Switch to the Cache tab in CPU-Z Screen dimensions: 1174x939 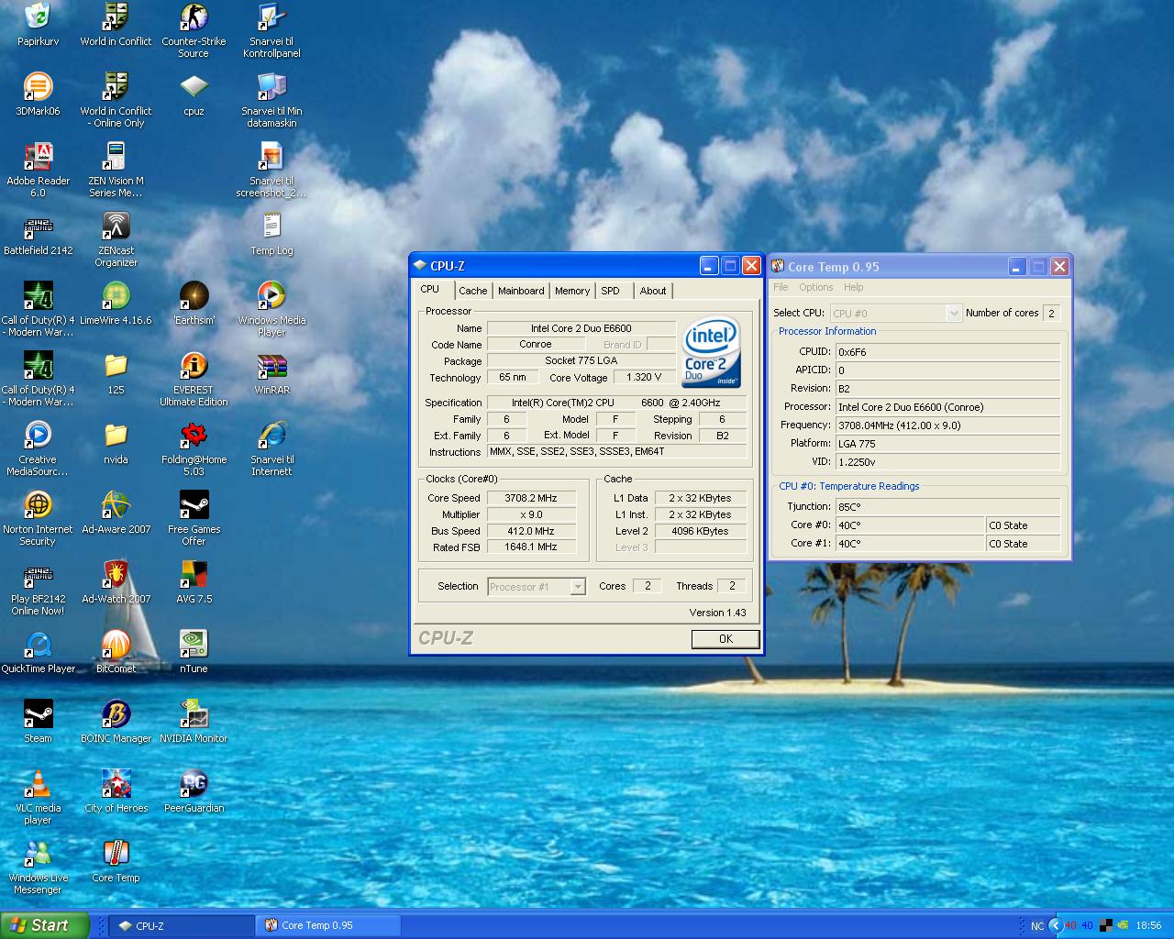[x=473, y=291]
